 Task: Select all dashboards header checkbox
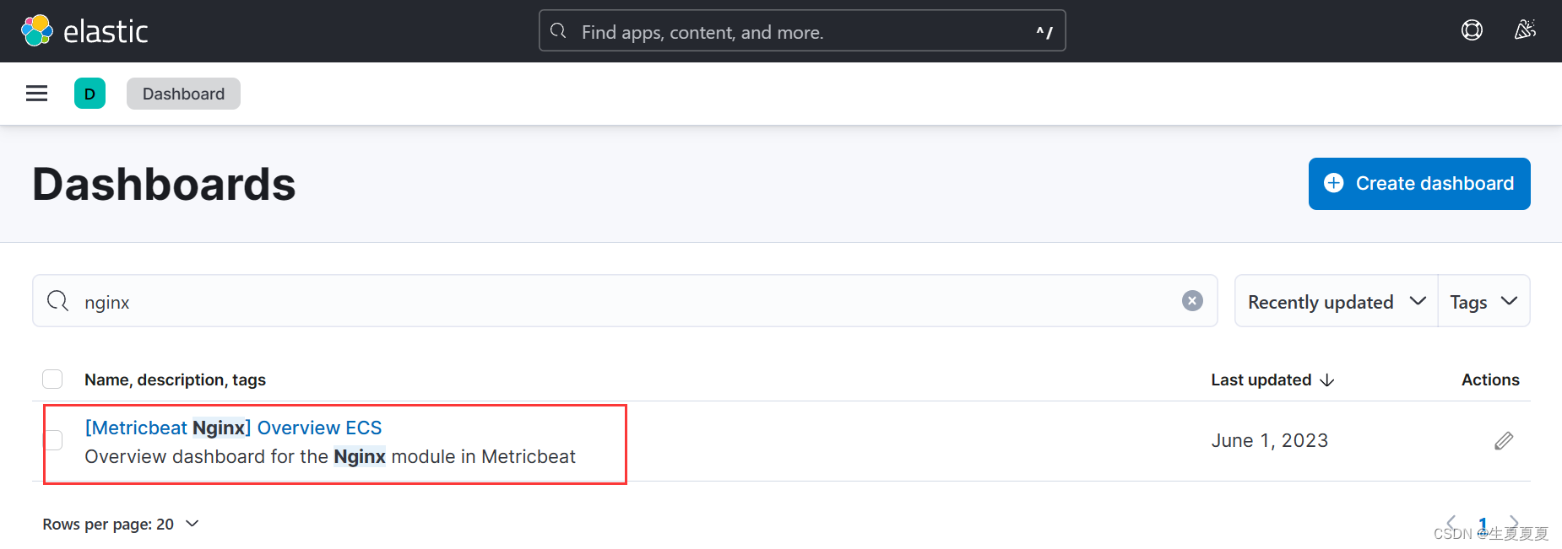point(52,379)
